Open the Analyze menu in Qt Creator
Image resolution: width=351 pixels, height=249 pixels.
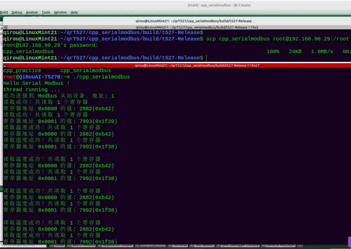32,12
